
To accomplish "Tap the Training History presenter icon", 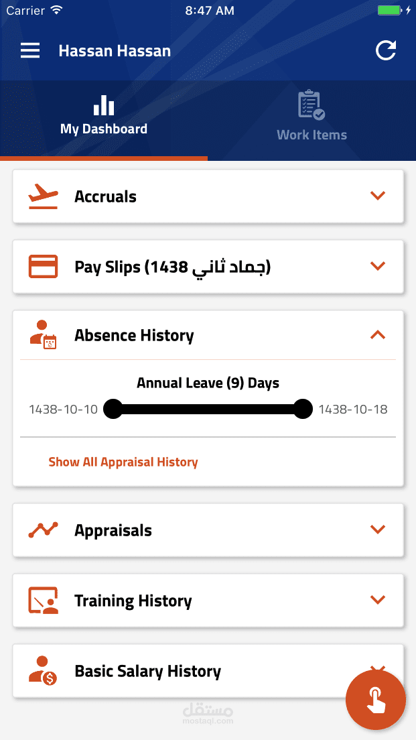I will (43, 601).
